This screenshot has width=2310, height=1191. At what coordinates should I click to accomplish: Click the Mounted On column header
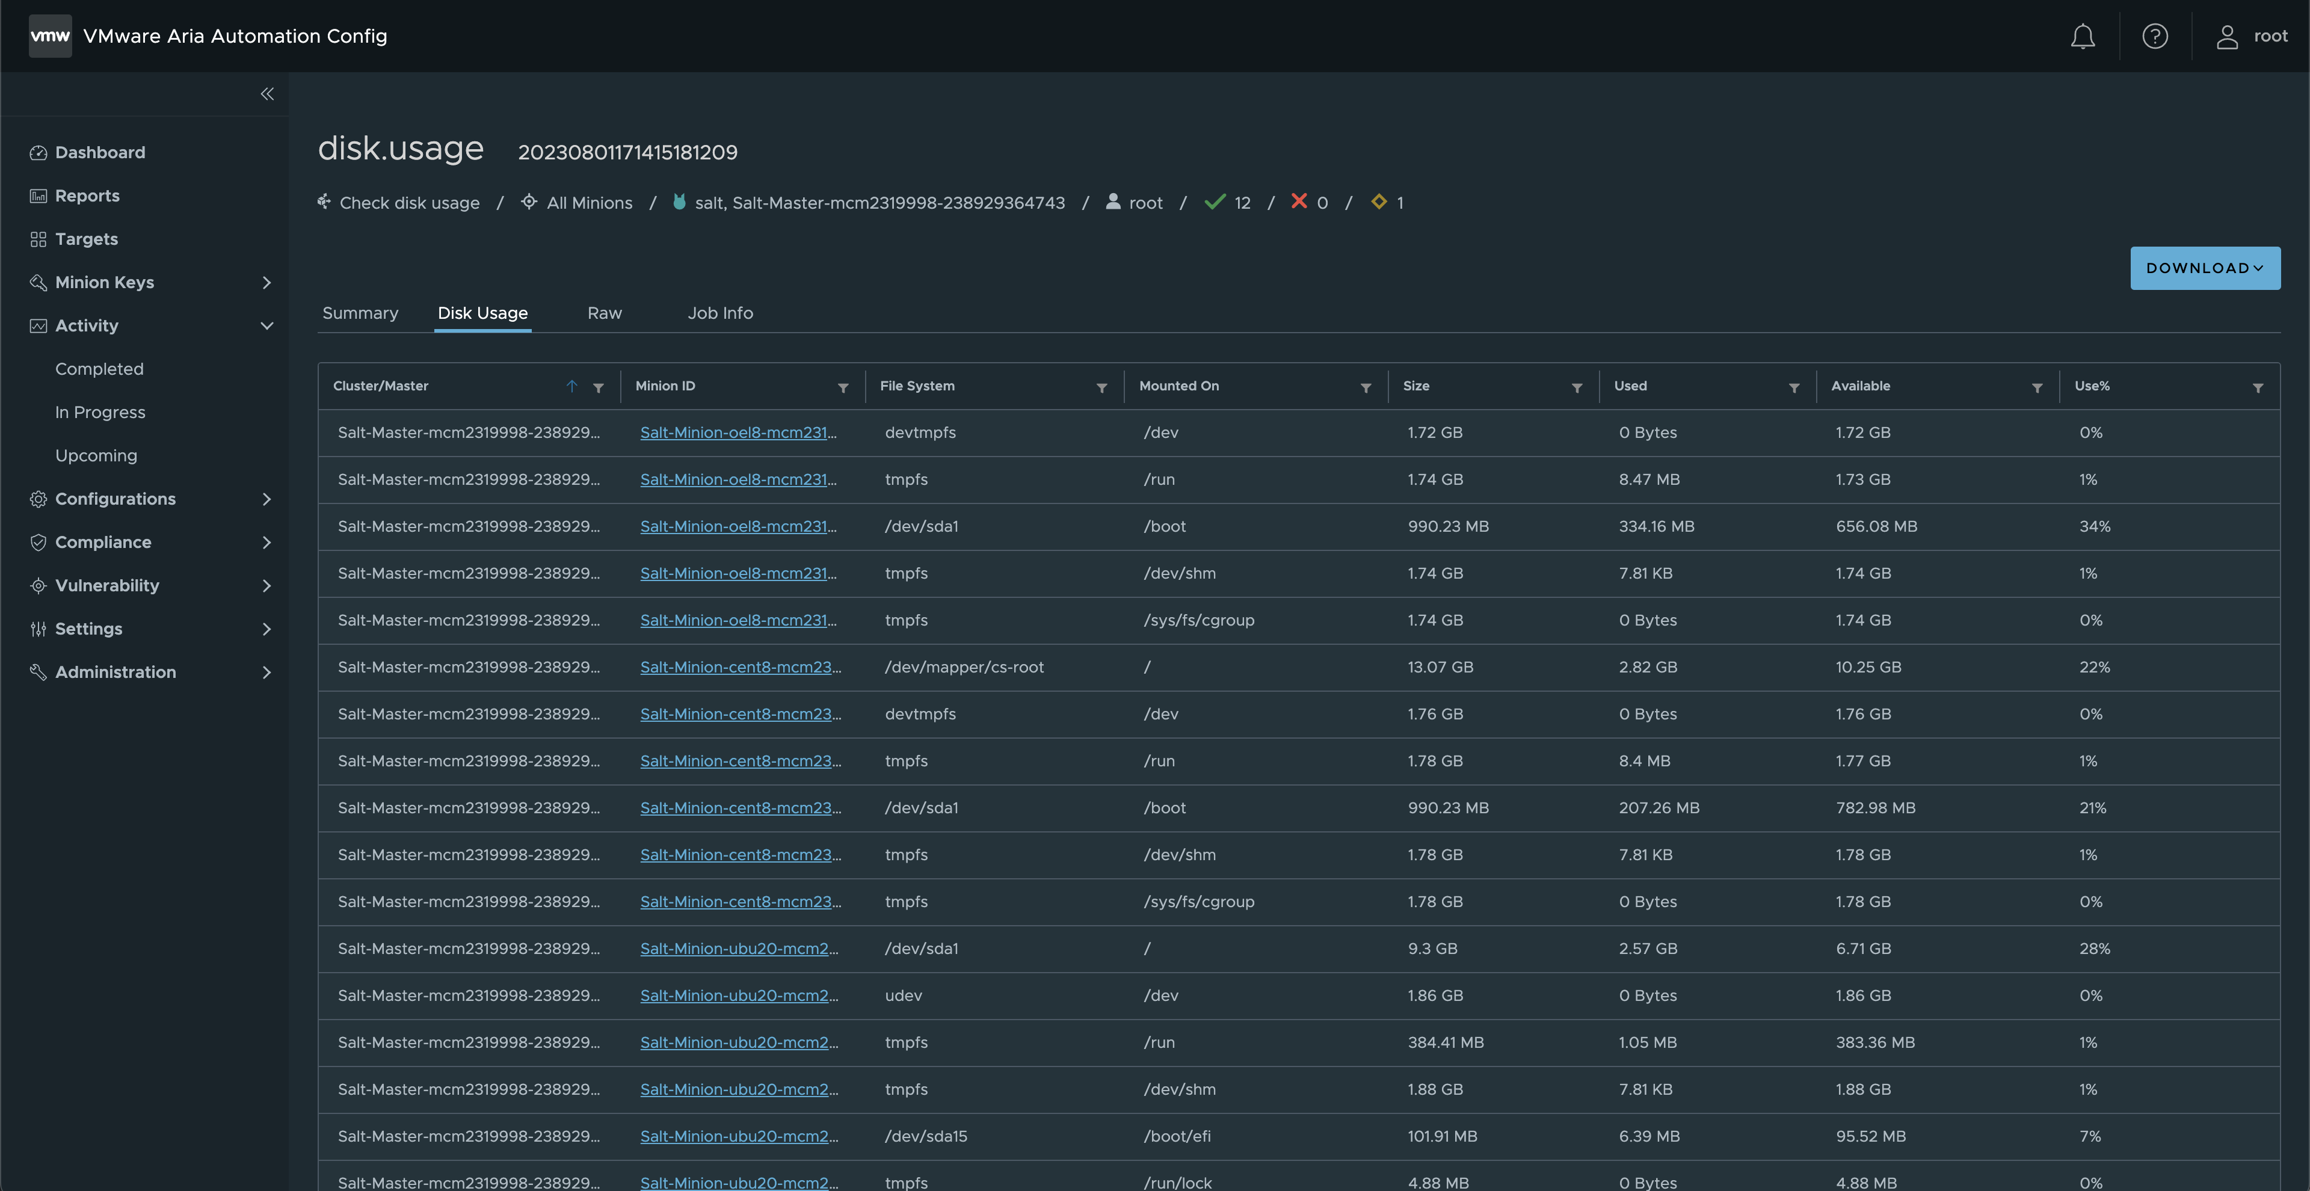pyautogui.click(x=1178, y=386)
